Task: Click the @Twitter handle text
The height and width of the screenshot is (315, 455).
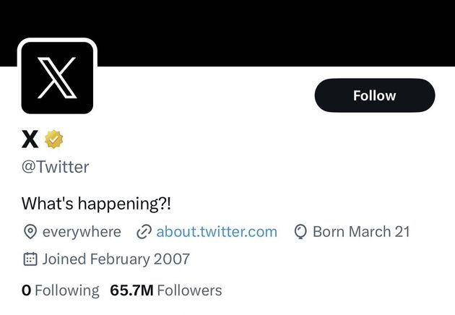Action: point(55,167)
